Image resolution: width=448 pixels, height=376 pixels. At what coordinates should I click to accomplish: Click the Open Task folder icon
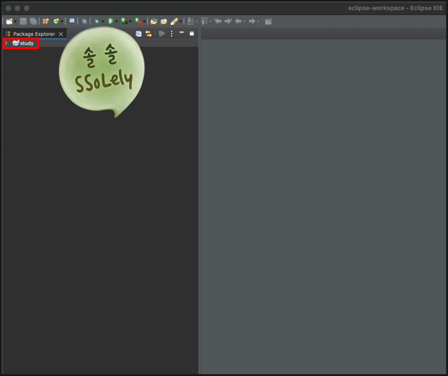(163, 21)
